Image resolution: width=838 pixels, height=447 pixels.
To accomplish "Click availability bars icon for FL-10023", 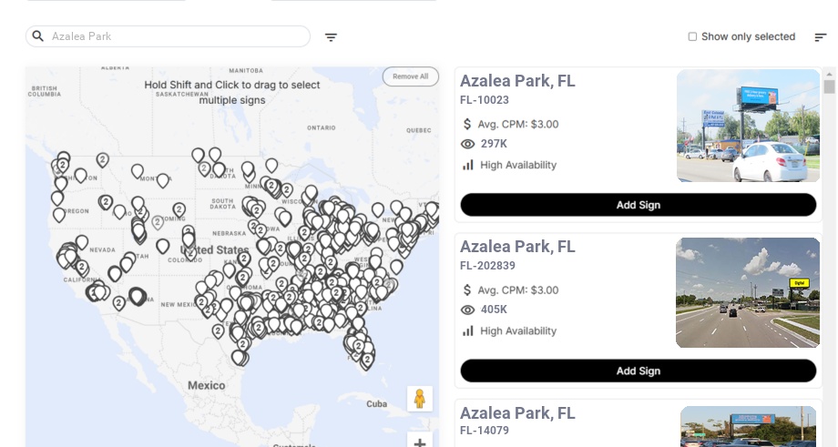I will point(468,165).
